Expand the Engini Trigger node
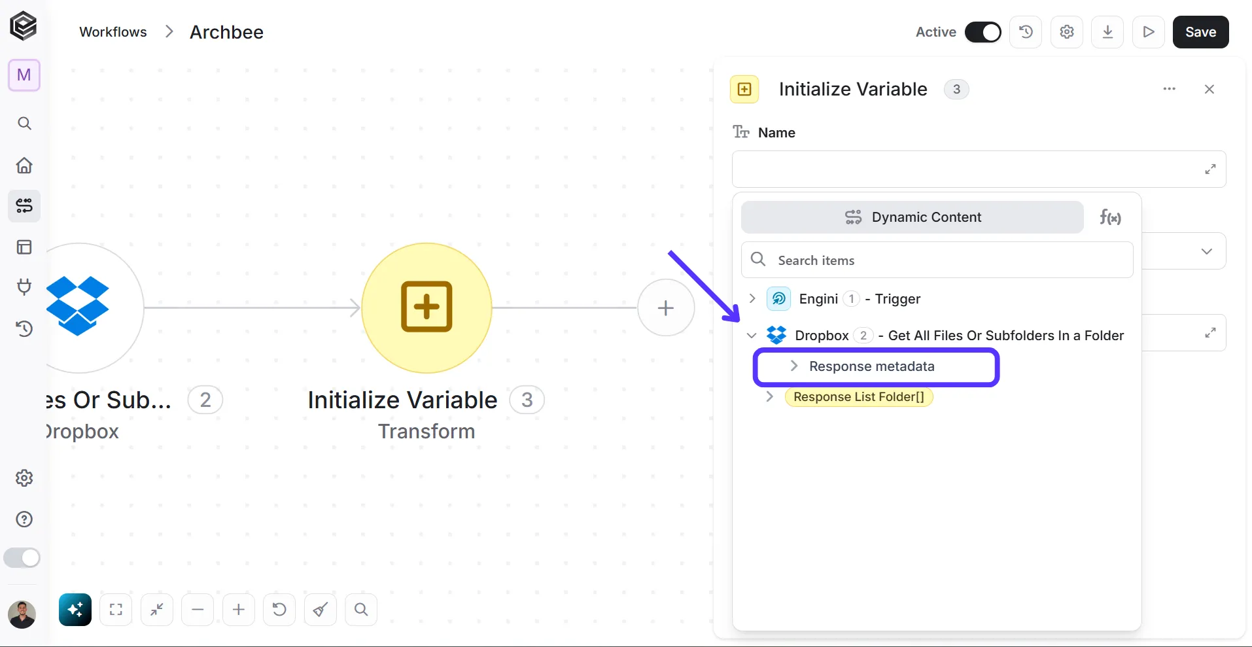The width and height of the screenshot is (1252, 647). point(752,298)
